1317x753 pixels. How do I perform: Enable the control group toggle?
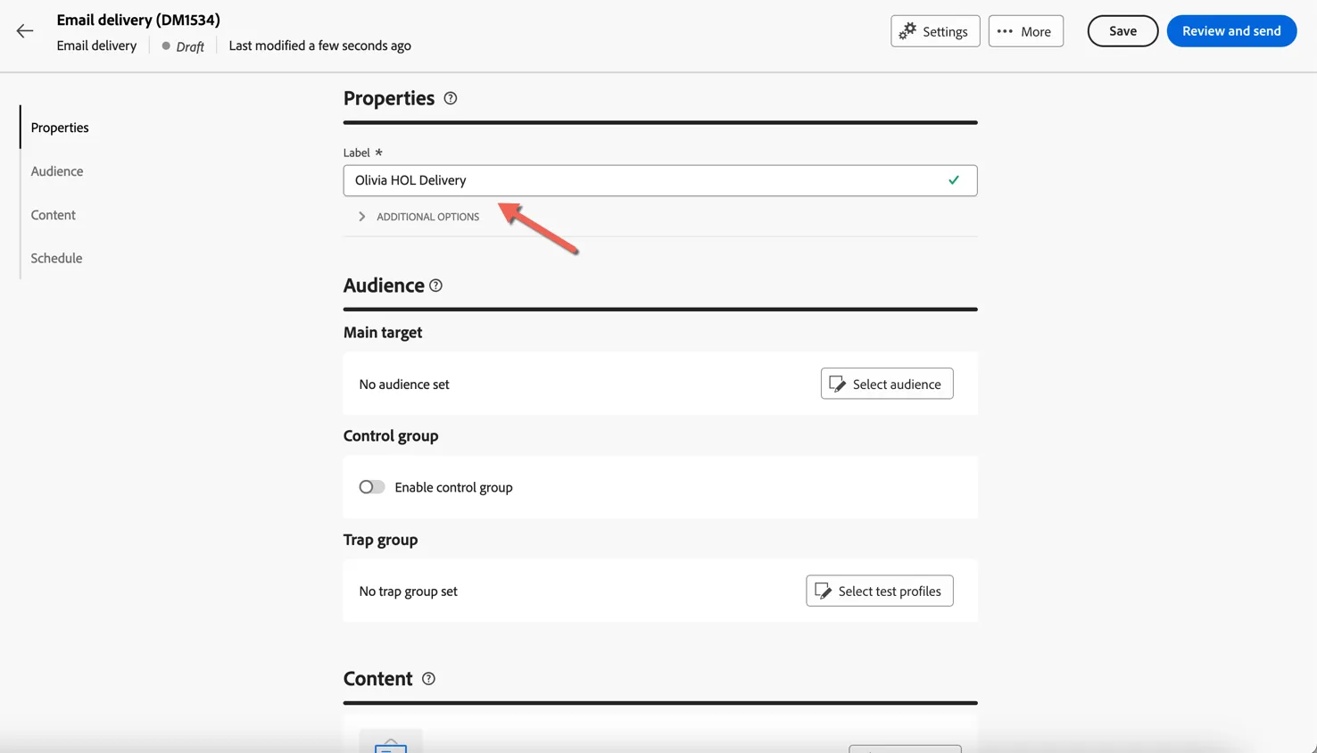coord(372,487)
